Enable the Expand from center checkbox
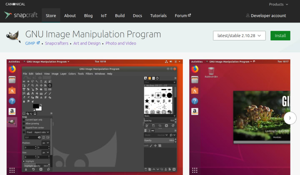Image resolution: width=300 pixels, height=175 pixels. click(x=24, y=127)
